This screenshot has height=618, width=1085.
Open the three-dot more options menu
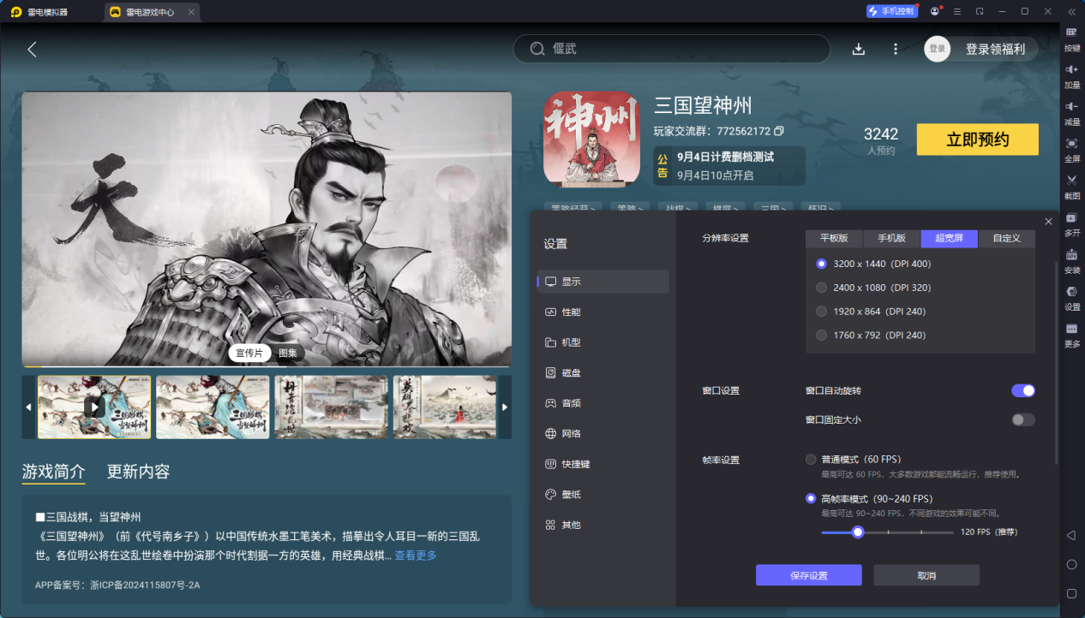[896, 49]
